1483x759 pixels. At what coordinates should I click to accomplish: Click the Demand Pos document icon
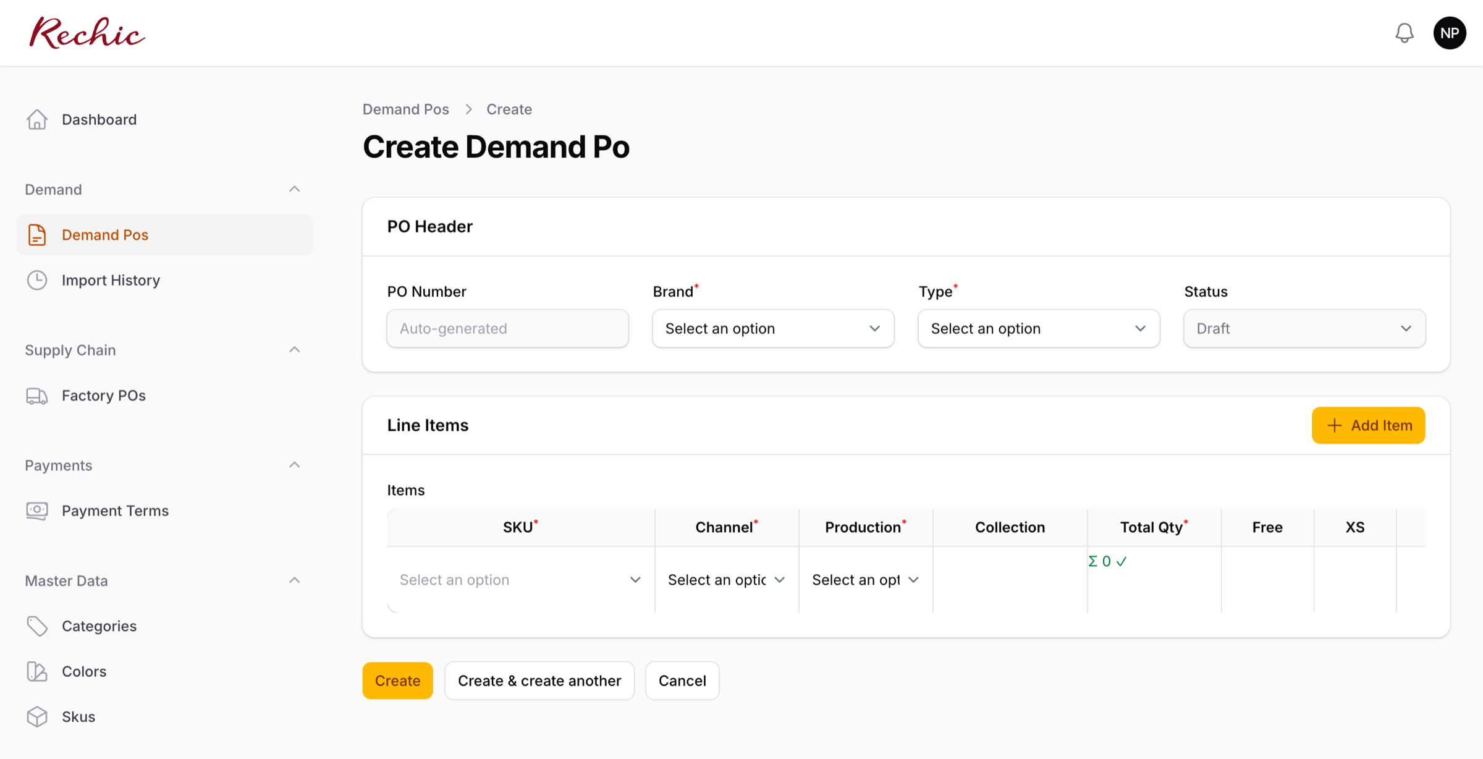point(37,235)
